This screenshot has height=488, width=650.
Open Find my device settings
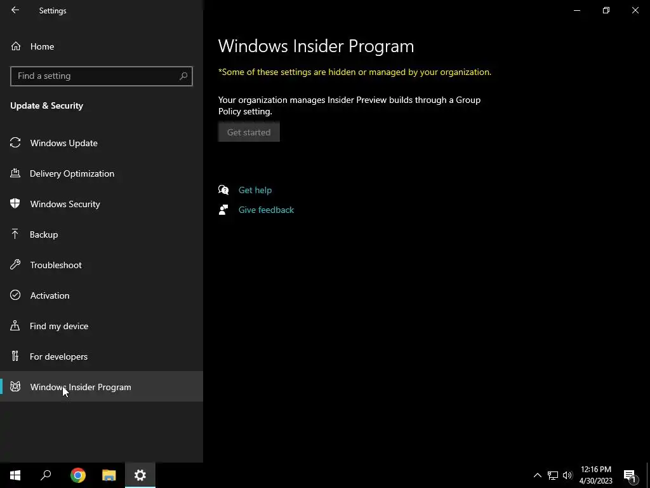click(x=102, y=326)
